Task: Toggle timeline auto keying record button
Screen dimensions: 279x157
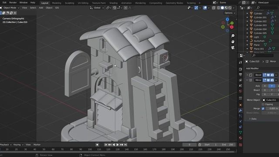Action: 97,145
